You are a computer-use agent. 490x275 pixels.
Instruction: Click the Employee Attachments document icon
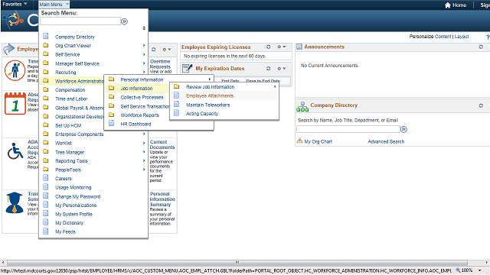click(x=176, y=95)
